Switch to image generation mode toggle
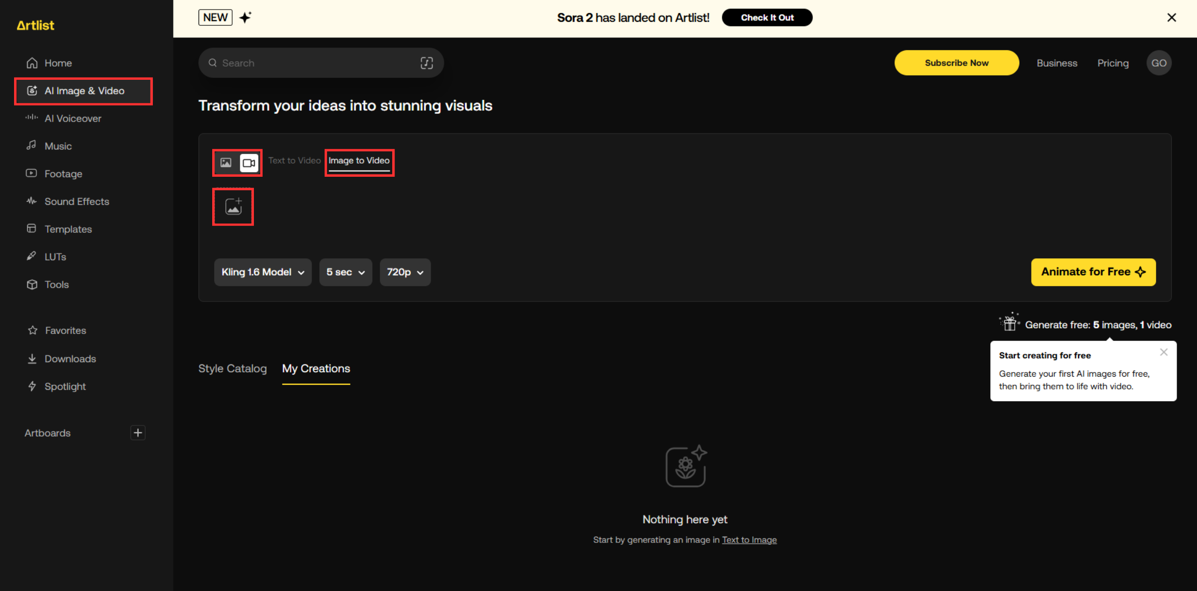Viewport: 1197px width, 591px height. pyautogui.click(x=226, y=163)
